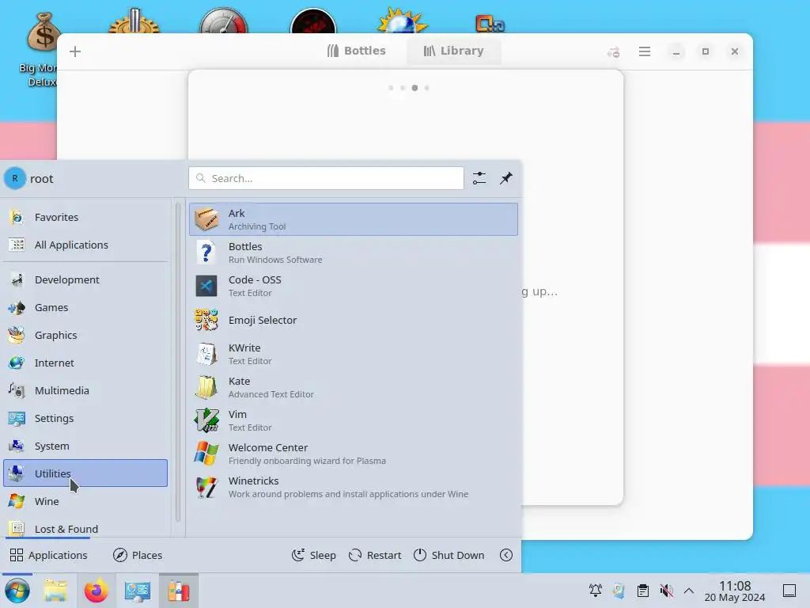Expand more session options arrow
Viewport: 810px width, 608px height.
click(506, 555)
